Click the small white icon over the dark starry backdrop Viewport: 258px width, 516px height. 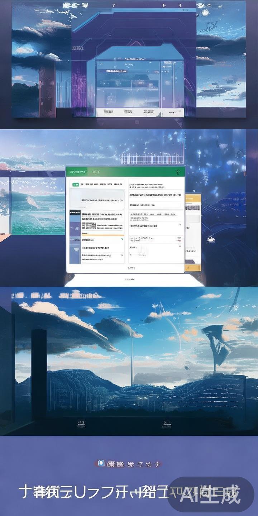[x=211, y=239]
